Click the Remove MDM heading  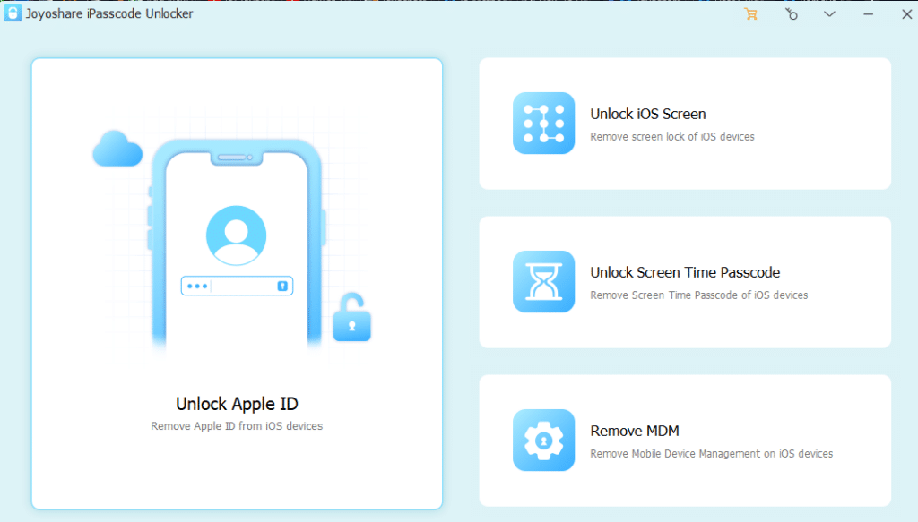pos(634,431)
